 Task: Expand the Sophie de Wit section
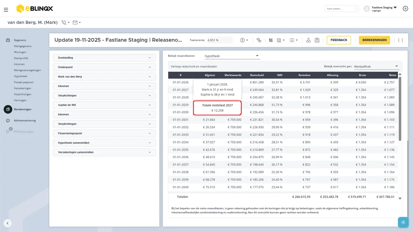104,105
